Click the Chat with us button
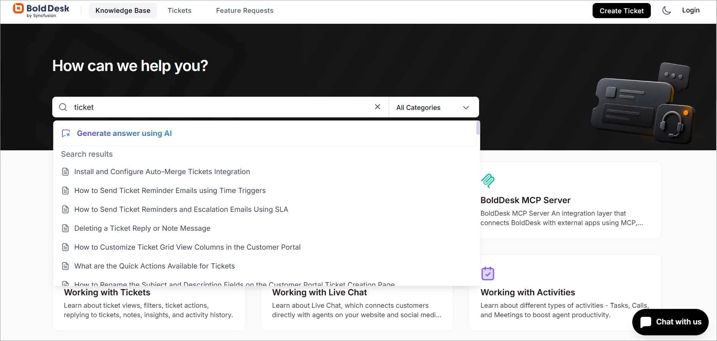The image size is (717, 341). pos(670,322)
